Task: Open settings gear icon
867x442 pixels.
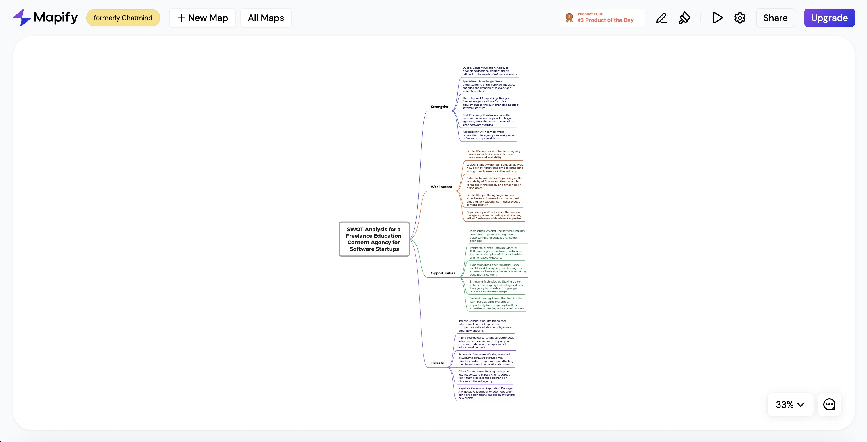Action: click(740, 18)
